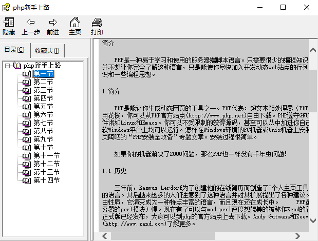Open chapter 第十二节 in the tree
This screenshot has width=318, height=241.
(46, 164)
